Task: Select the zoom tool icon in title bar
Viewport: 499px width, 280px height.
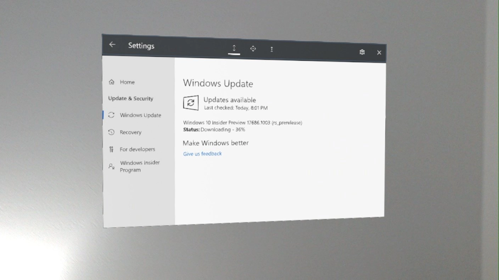Action: [271, 49]
